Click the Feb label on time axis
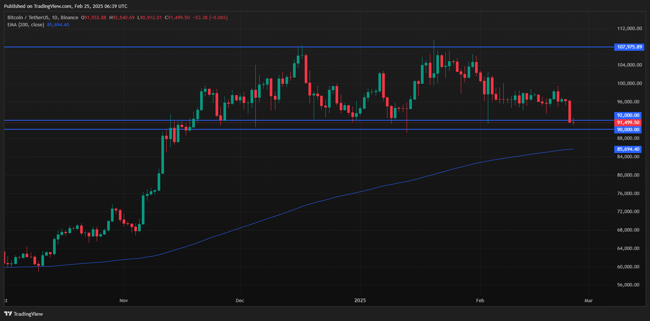This screenshot has width=650, height=321. 480,300
